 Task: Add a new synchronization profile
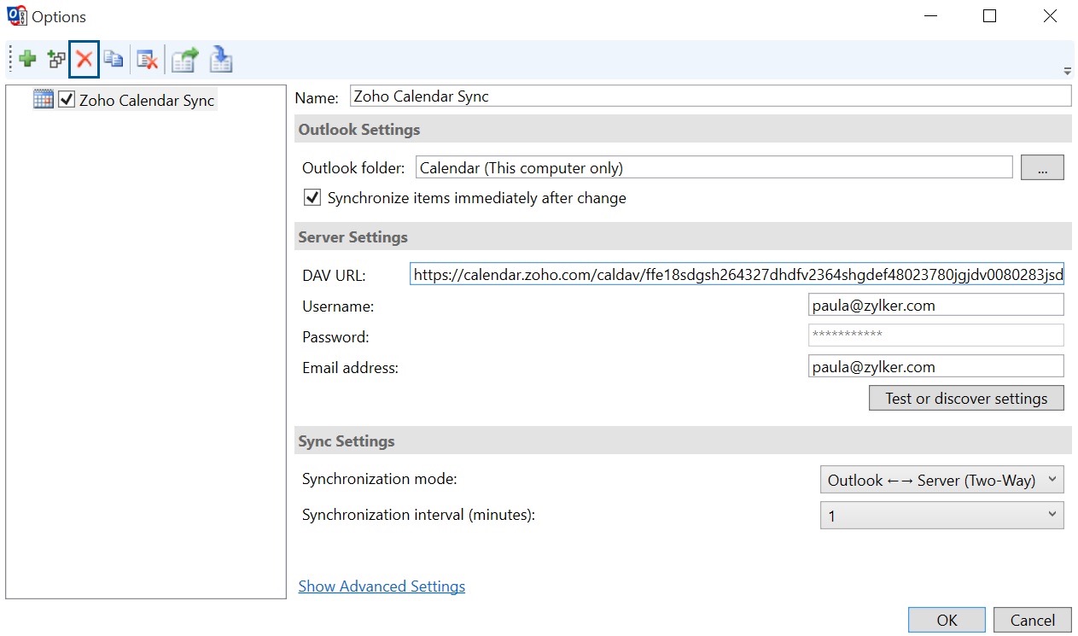pyautogui.click(x=26, y=58)
